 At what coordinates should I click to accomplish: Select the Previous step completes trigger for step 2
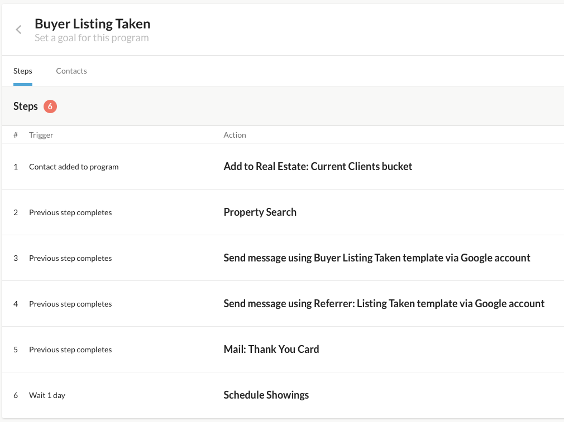(x=70, y=212)
